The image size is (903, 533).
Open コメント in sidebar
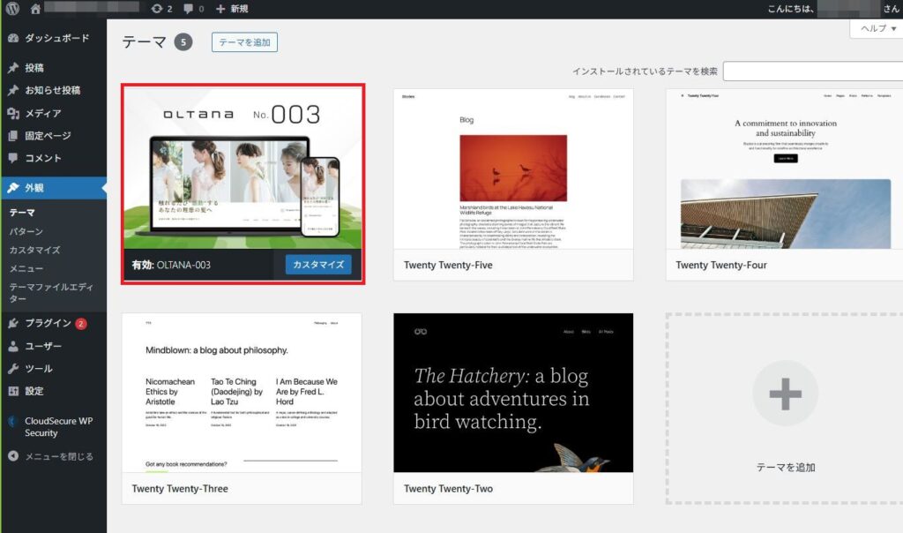click(54, 158)
